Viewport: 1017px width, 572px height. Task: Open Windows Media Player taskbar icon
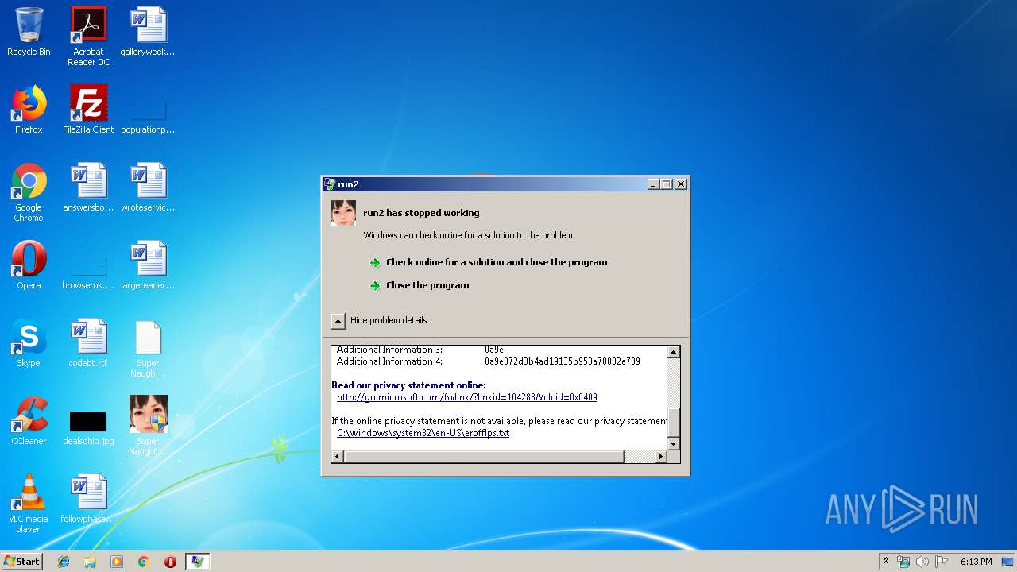(x=117, y=562)
